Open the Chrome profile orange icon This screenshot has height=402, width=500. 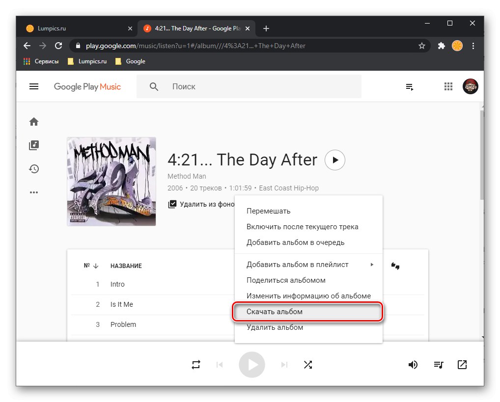click(x=457, y=46)
